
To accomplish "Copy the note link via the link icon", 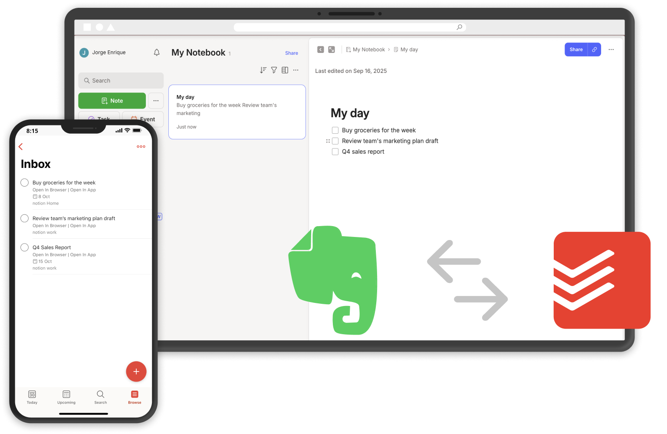I will coord(595,49).
